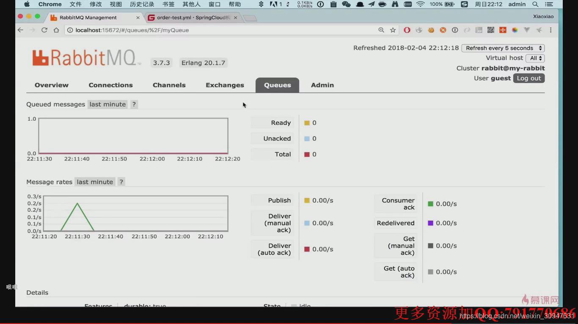Click the red square grid extension icon
Image resolution: width=578 pixels, height=324 pixels.
[x=503, y=30]
